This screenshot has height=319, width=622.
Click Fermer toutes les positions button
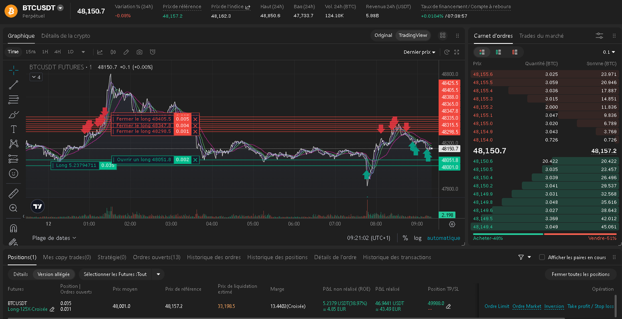(x=581, y=274)
